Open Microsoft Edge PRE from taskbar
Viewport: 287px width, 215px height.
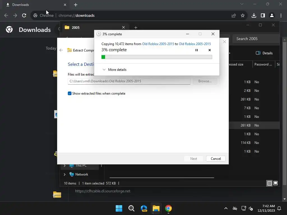pos(144,208)
